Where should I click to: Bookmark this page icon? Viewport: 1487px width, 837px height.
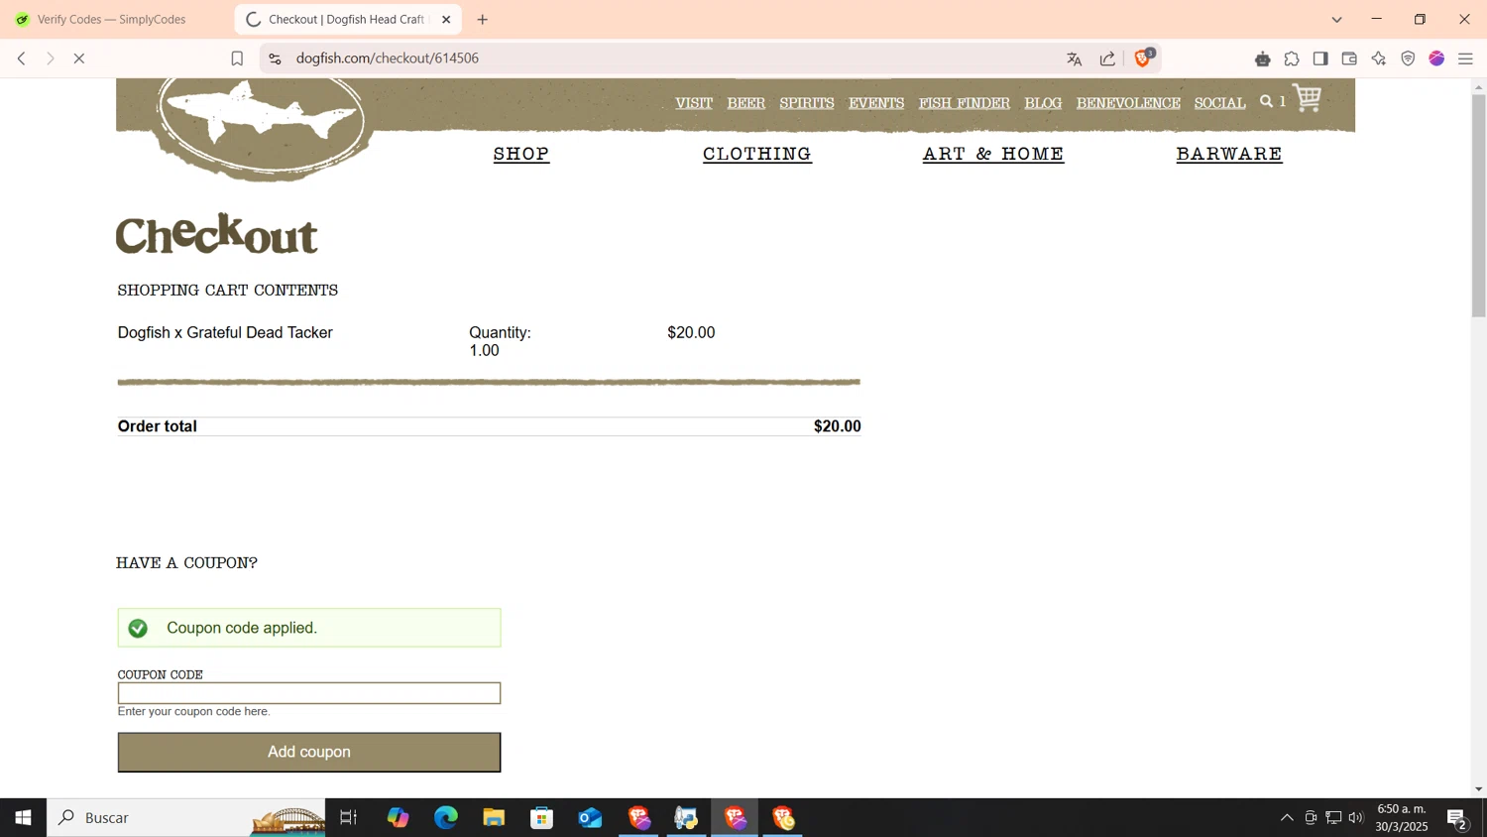237,59
